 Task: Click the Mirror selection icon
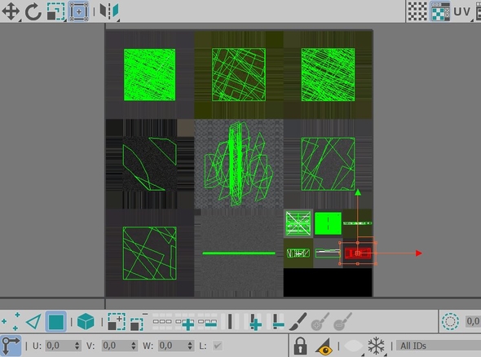(x=109, y=11)
